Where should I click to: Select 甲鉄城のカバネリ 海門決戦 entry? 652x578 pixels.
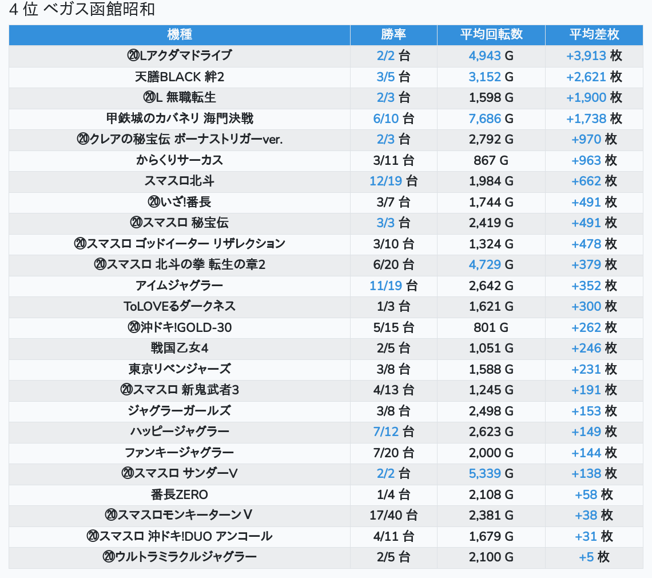(x=179, y=118)
